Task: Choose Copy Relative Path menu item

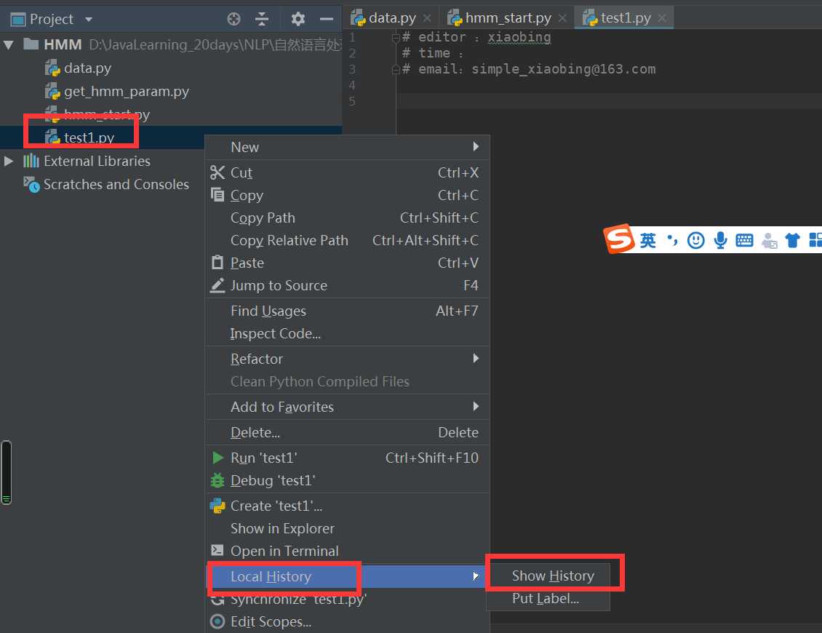Action: pyautogui.click(x=347, y=240)
